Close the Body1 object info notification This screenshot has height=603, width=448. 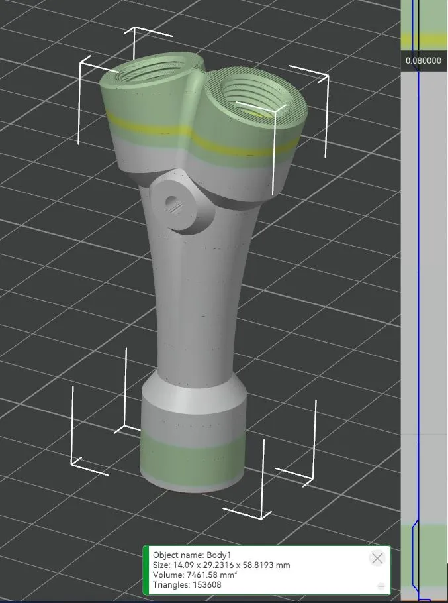point(377,558)
